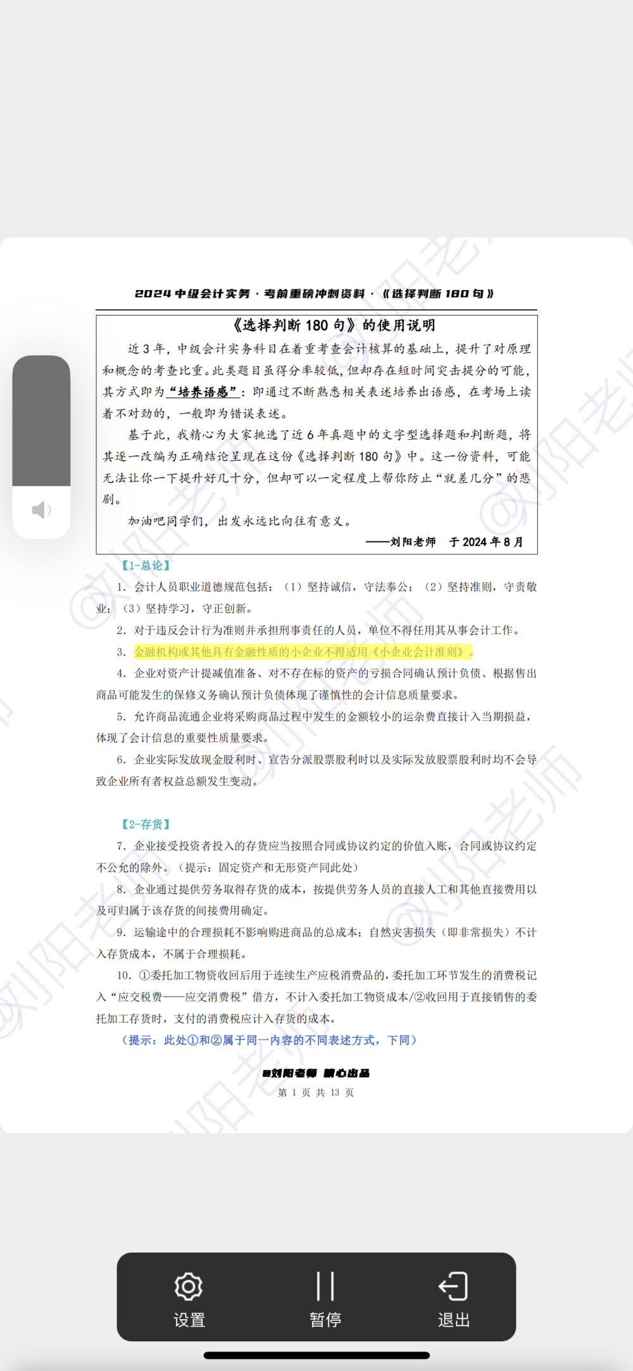Tap footer credit @刘阳老师 精心出品
The image size is (633, 1371).
[x=316, y=1073]
